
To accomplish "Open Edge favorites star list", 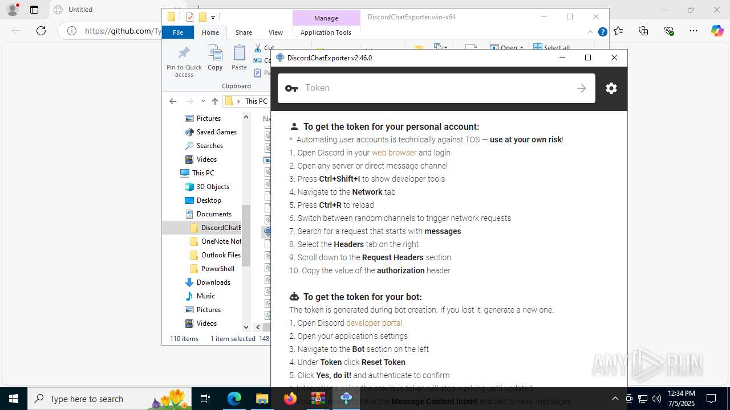I will (x=619, y=31).
